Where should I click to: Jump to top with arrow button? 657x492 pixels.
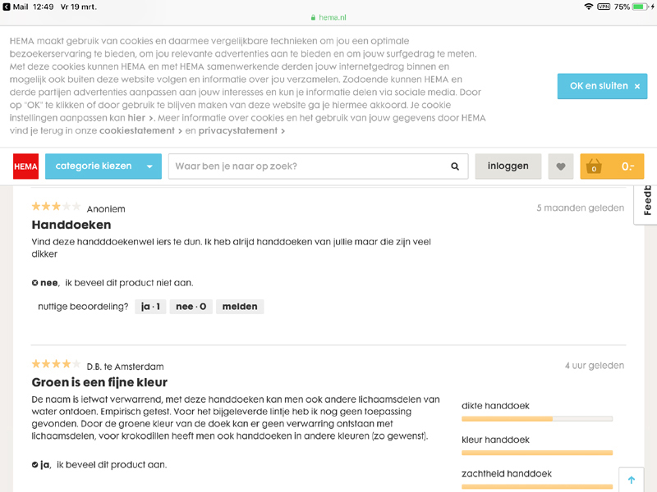[632, 480]
